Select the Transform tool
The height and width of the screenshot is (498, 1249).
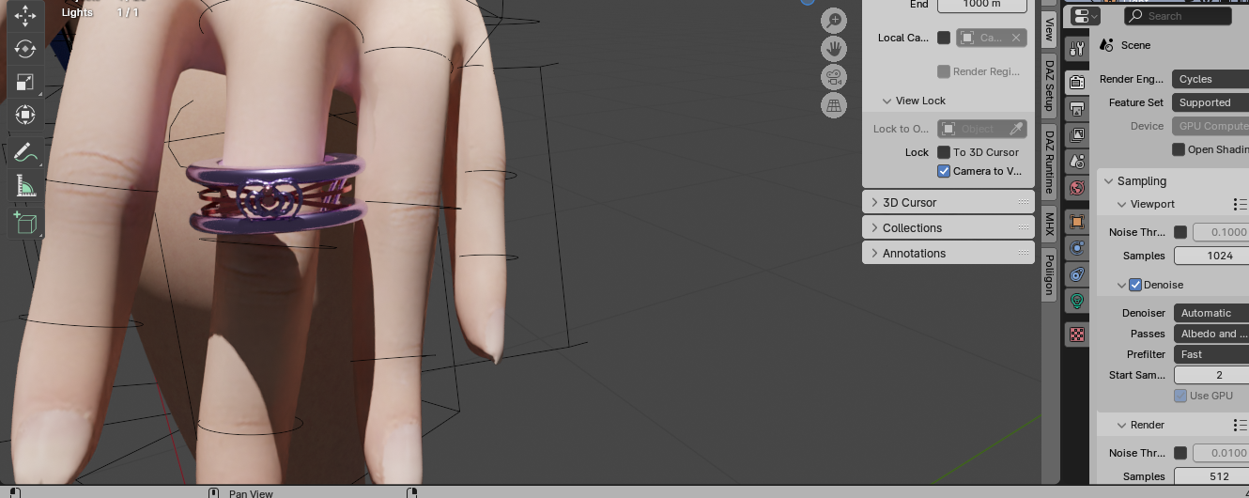pos(25,115)
